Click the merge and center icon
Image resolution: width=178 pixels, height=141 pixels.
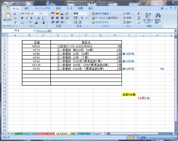tap(67, 18)
